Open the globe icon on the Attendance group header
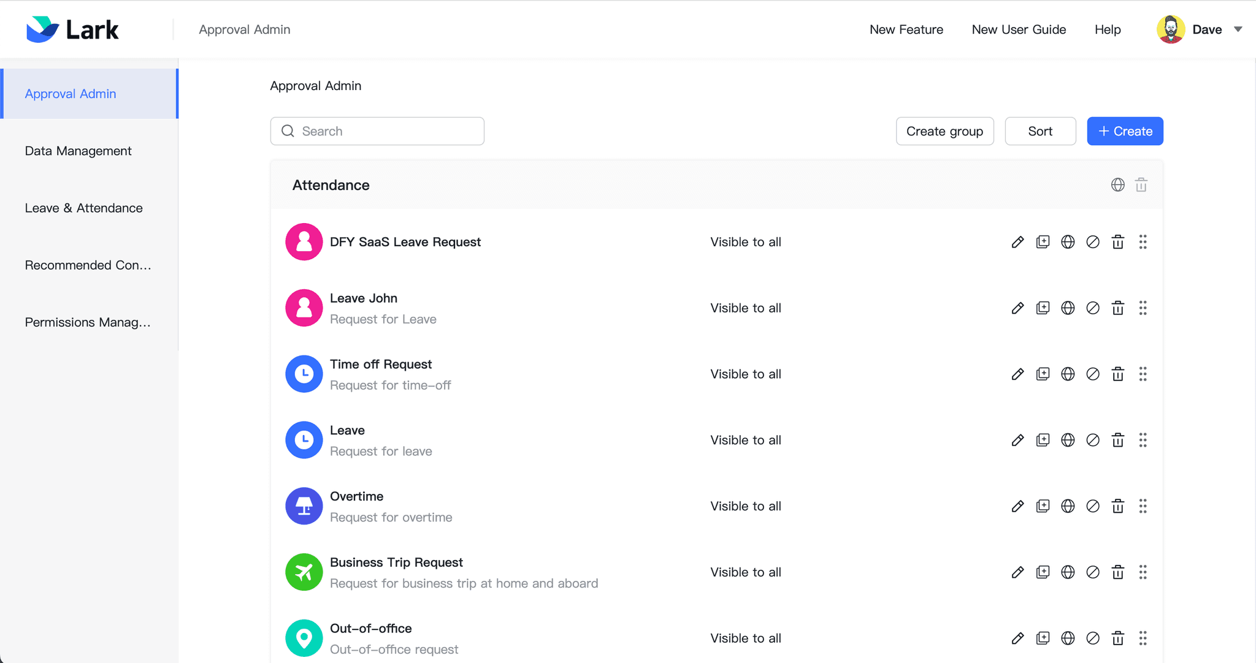 coord(1117,184)
